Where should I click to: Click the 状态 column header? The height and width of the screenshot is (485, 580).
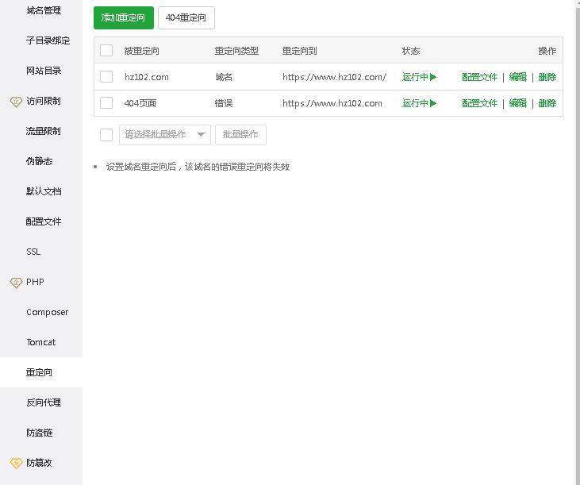[x=410, y=51]
